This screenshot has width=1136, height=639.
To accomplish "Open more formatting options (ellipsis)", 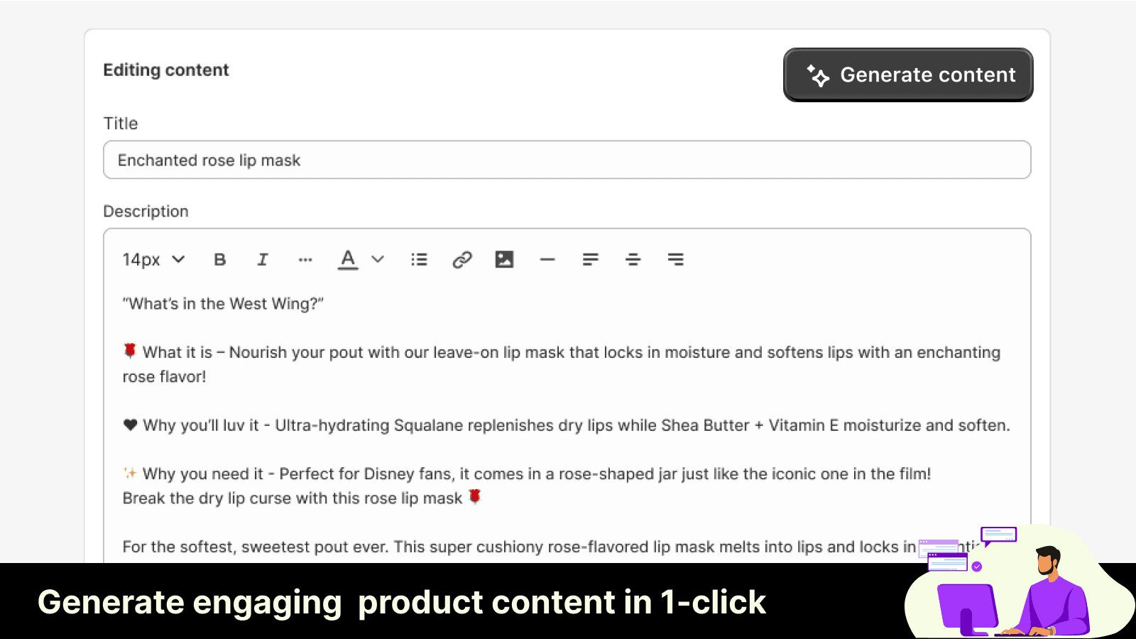I will [x=305, y=260].
